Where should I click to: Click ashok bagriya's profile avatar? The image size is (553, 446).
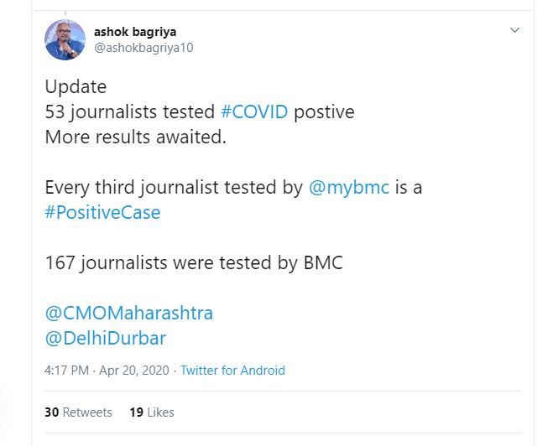65,39
